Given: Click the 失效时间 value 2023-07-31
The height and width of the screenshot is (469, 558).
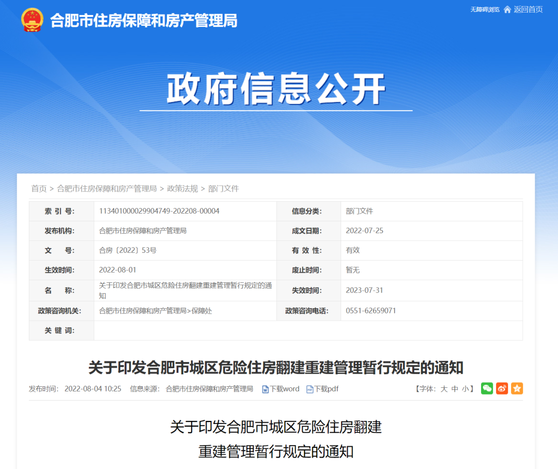Looking at the screenshot, I should [x=364, y=290].
